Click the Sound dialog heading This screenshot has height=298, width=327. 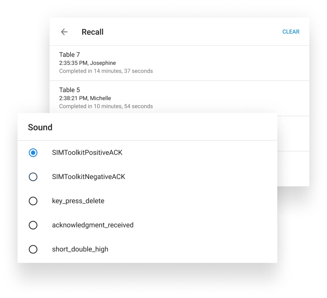coord(40,127)
